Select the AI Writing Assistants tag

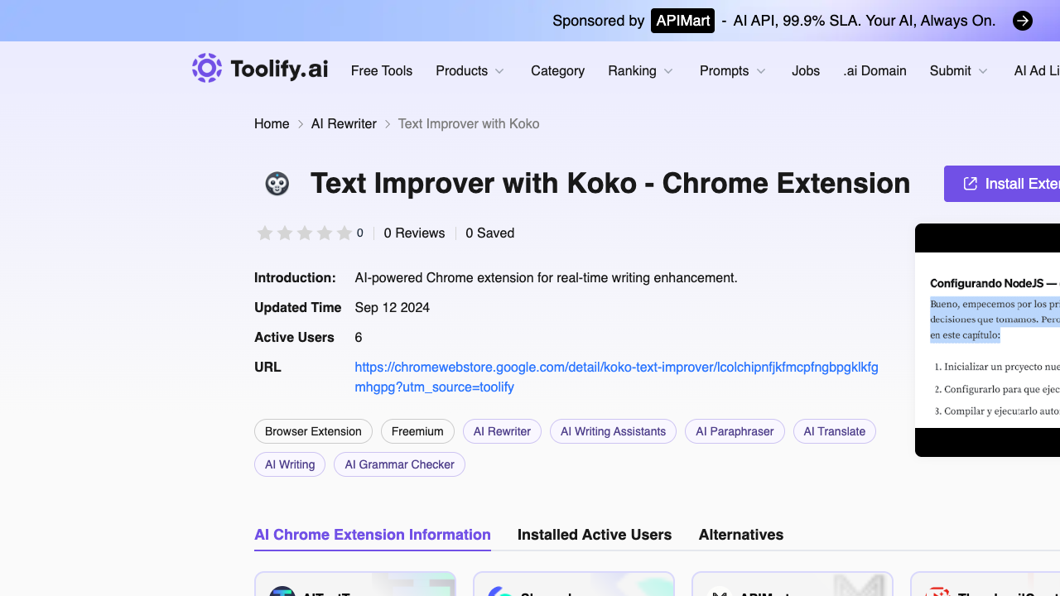pyautogui.click(x=614, y=431)
